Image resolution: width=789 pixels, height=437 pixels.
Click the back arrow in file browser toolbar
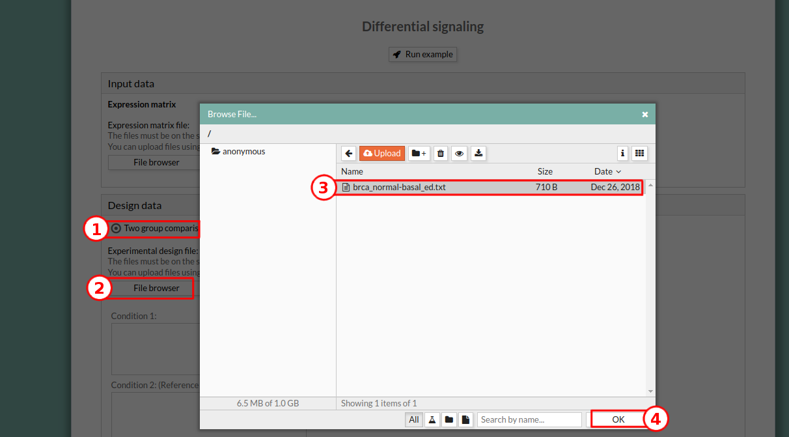click(x=349, y=153)
